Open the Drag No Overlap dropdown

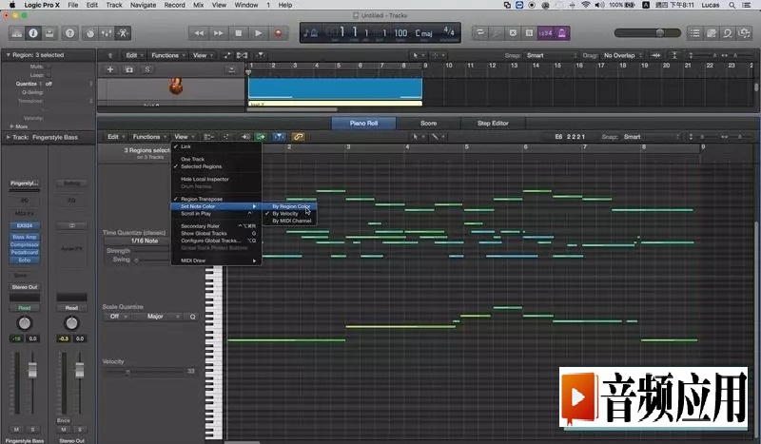(x=623, y=55)
